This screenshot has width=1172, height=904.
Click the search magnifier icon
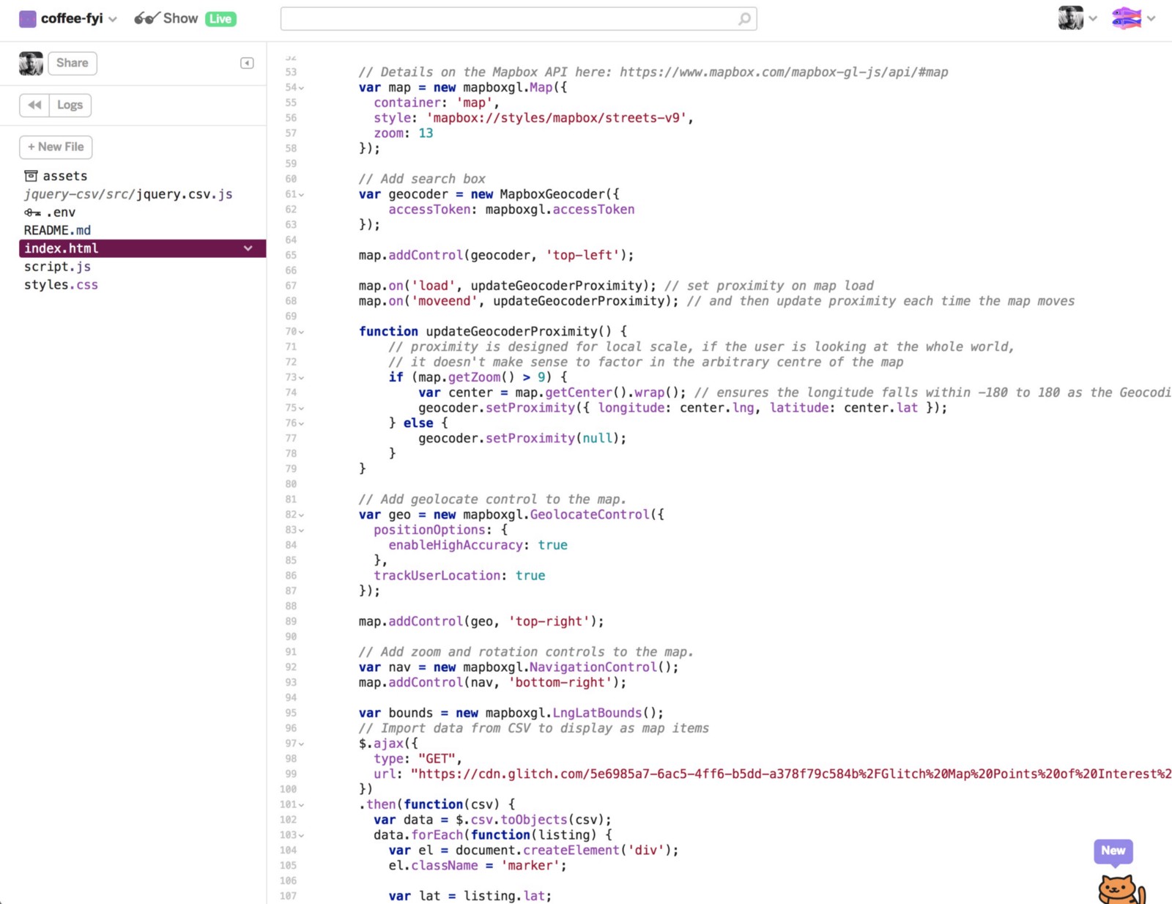point(744,19)
